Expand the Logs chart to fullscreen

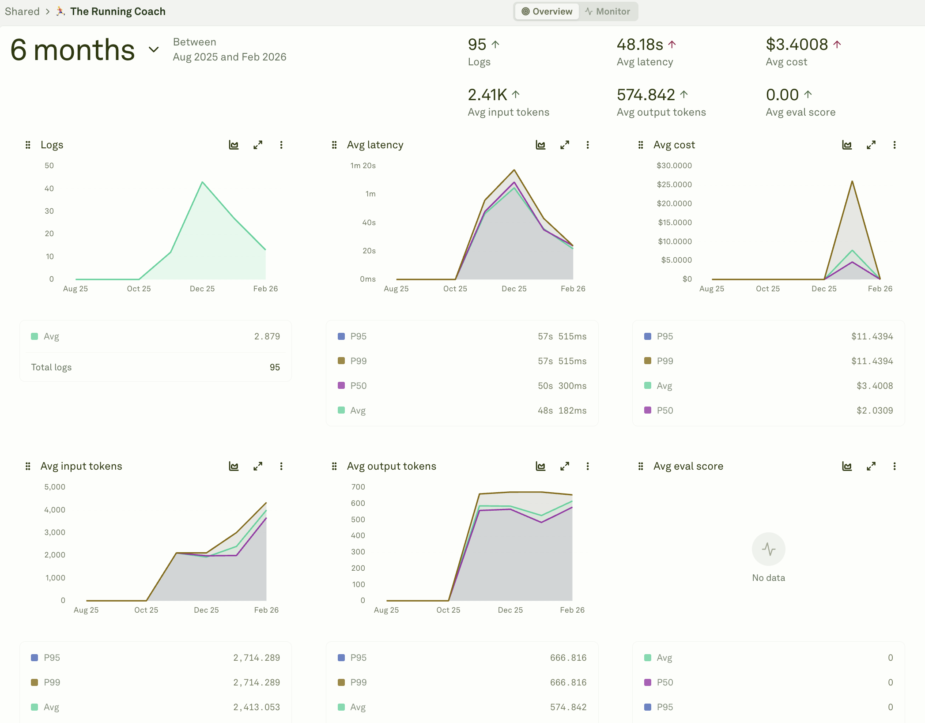click(x=258, y=145)
